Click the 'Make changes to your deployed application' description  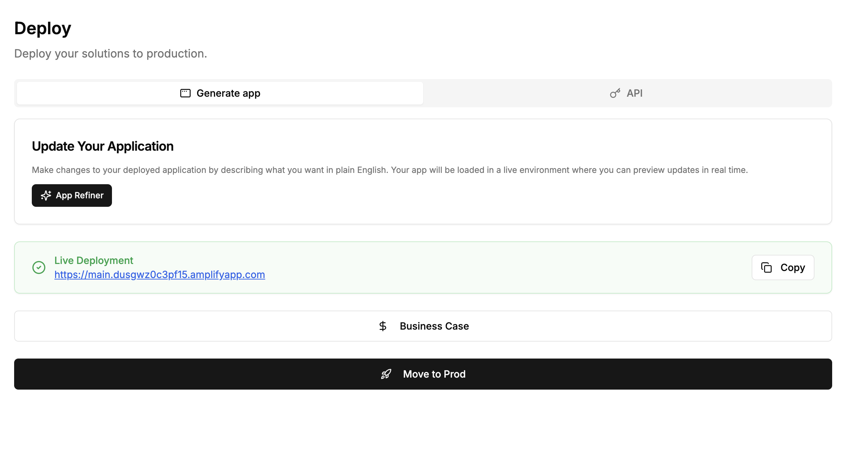click(390, 170)
